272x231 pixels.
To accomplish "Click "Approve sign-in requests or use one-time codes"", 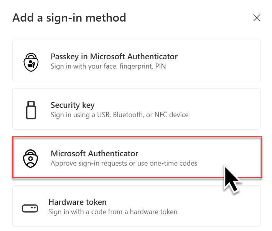I will 124,163.
